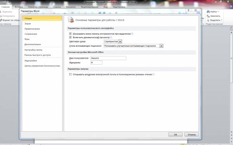Click the vertical scrollbar of the Word document

pyautogui.click(x=231, y=58)
